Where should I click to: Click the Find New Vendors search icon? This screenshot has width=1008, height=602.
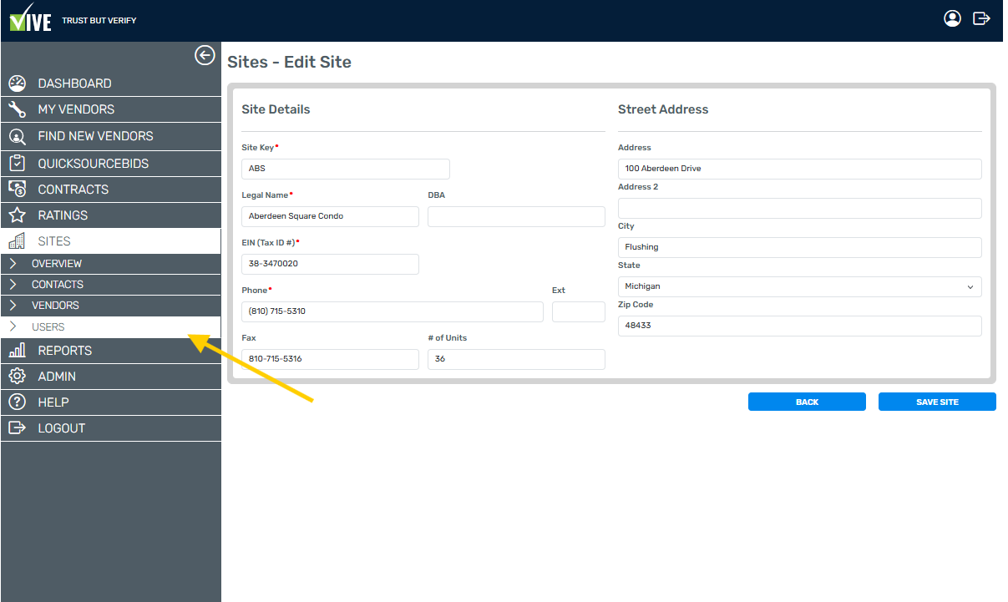point(18,136)
